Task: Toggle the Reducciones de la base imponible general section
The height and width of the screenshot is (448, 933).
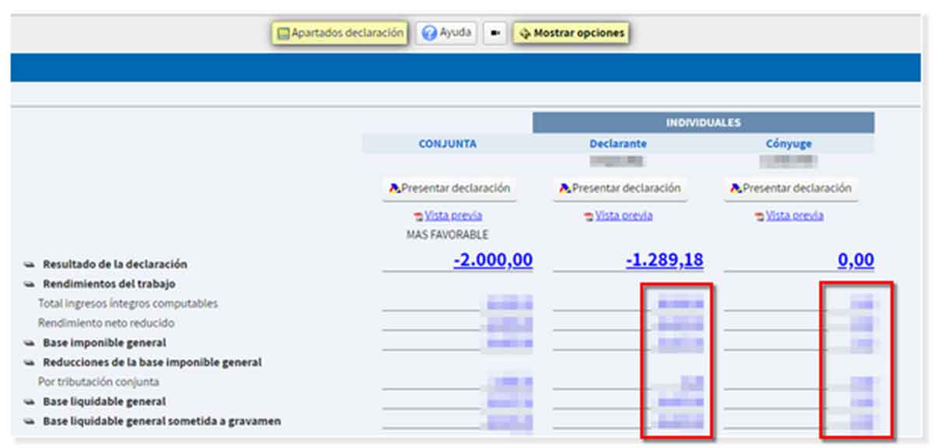Action: [x=29, y=362]
